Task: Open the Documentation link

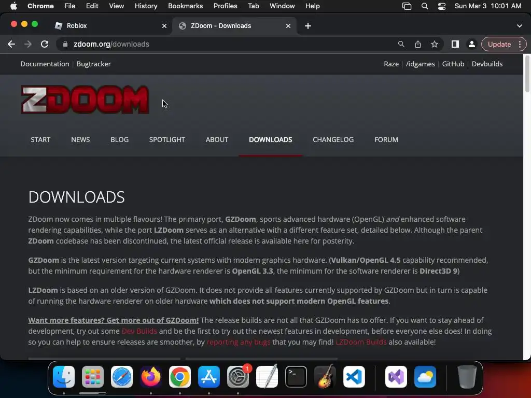Action: [45, 64]
